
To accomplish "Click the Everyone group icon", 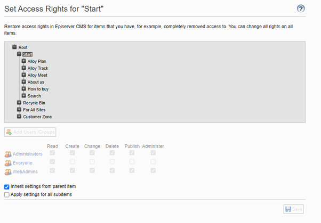I will click(7, 163).
